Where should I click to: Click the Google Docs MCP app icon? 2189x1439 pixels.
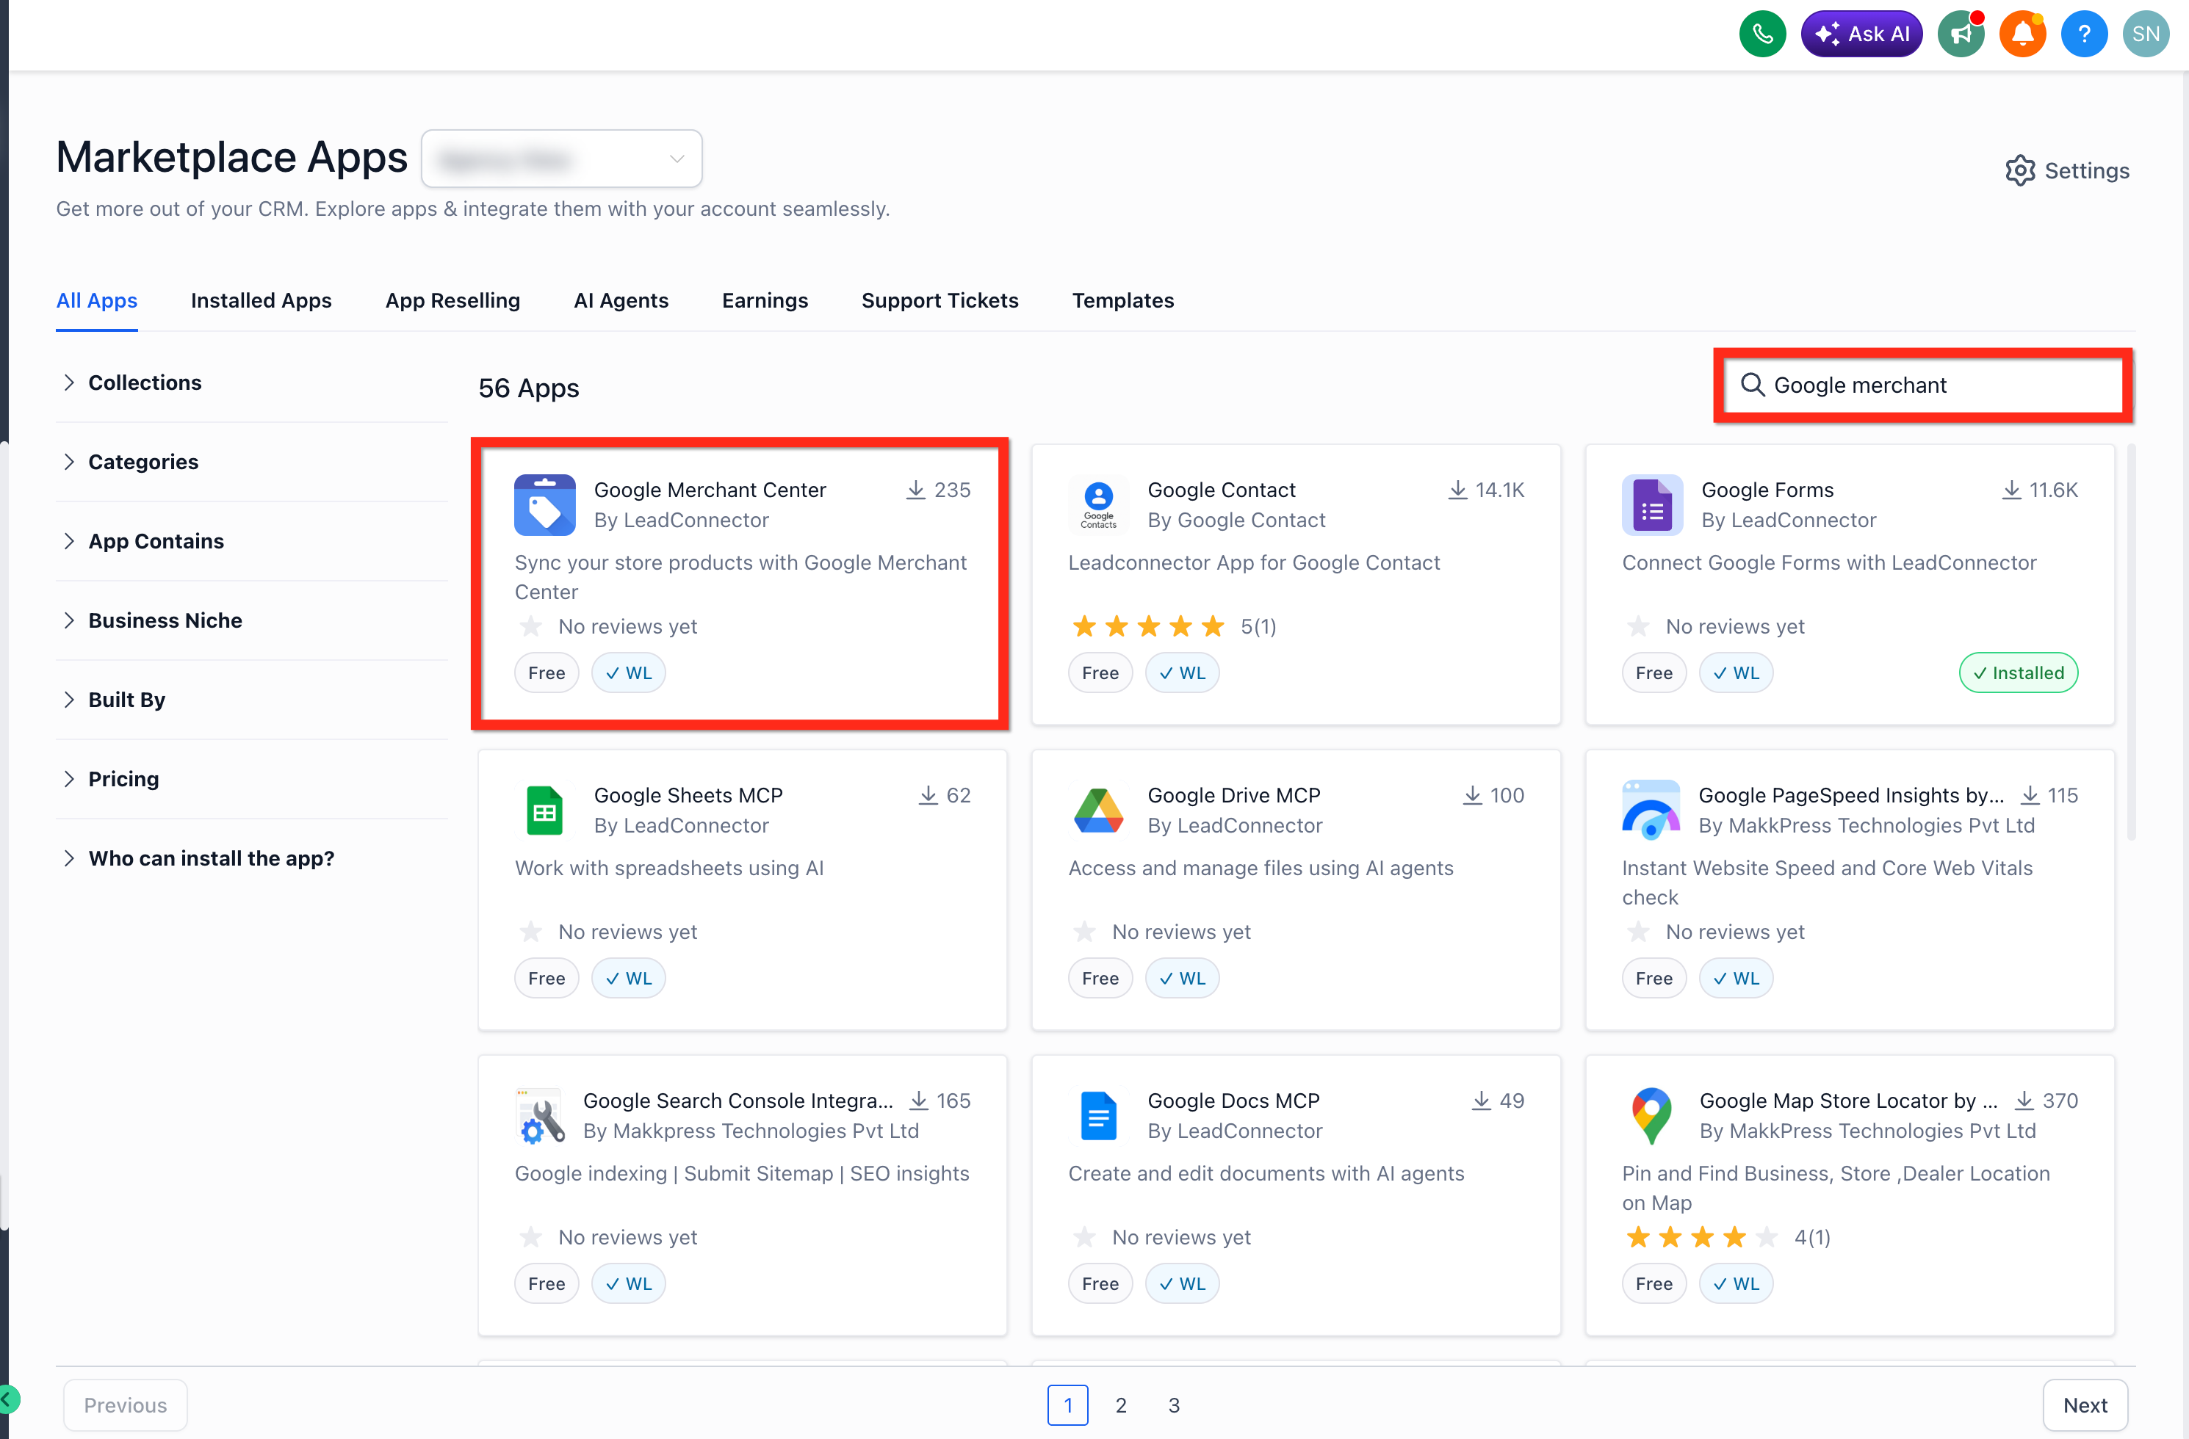click(1098, 1115)
